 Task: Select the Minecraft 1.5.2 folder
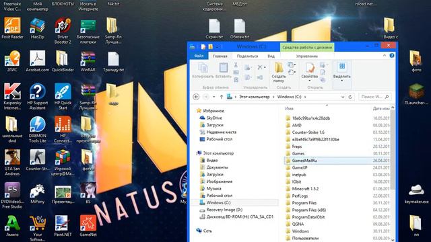tap(302, 189)
